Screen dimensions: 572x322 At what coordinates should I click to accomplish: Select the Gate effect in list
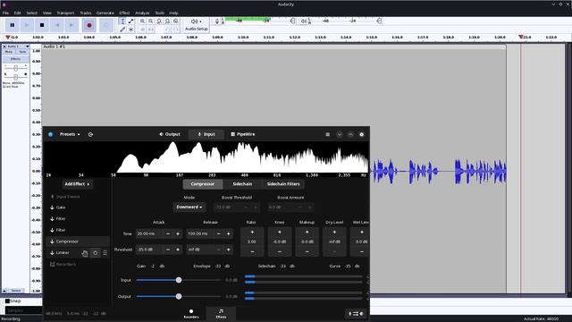[x=78, y=208]
